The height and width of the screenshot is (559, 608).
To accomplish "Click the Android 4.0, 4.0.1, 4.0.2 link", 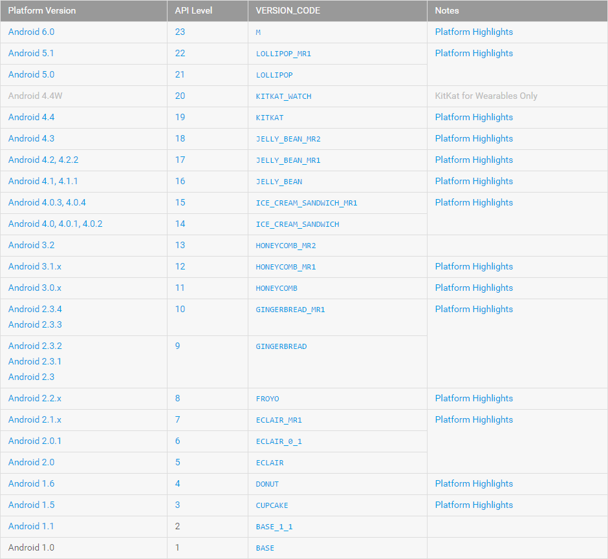I will point(55,224).
